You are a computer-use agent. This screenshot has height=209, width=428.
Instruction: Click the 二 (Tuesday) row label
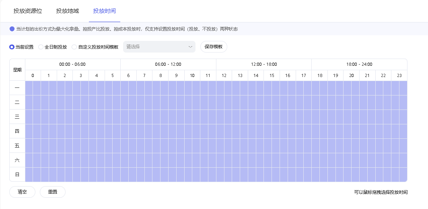coord(17,102)
